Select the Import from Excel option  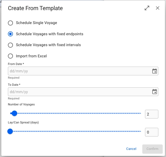10,56
